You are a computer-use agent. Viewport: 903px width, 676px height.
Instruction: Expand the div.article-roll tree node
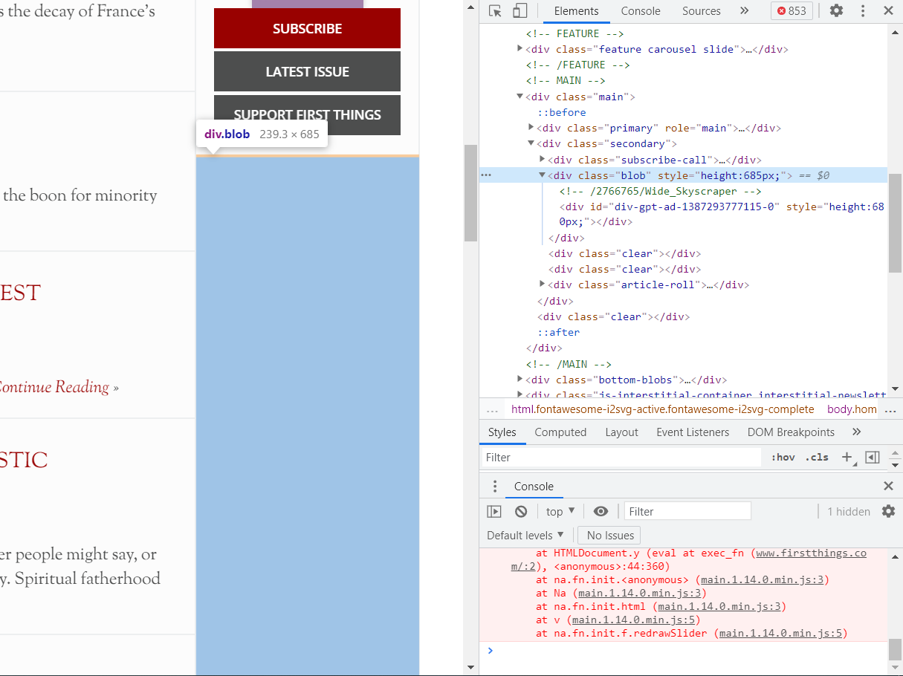(x=542, y=285)
